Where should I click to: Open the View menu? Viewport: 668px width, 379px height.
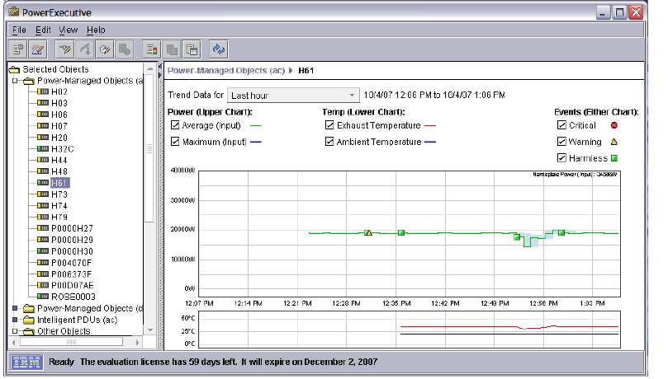coord(68,30)
